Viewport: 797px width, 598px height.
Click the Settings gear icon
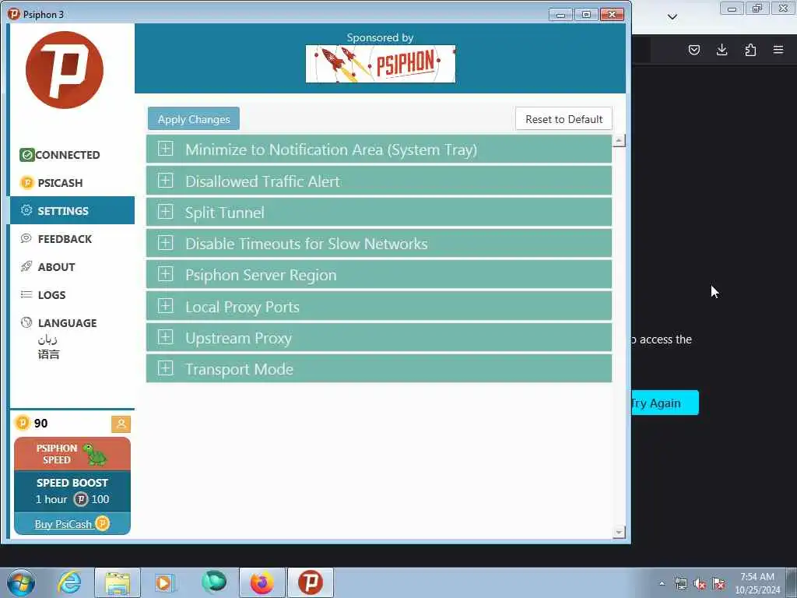click(x=26, y=210)
